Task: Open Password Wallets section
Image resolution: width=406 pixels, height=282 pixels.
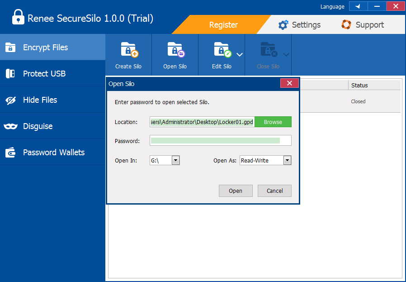Action: (x=10, y=153)
